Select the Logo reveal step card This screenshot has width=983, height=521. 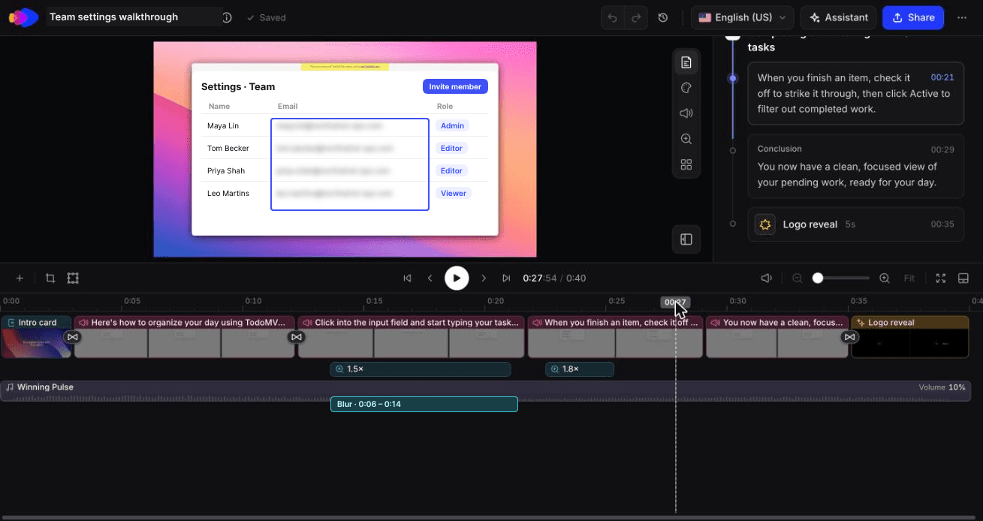click(x=855, y=224)
